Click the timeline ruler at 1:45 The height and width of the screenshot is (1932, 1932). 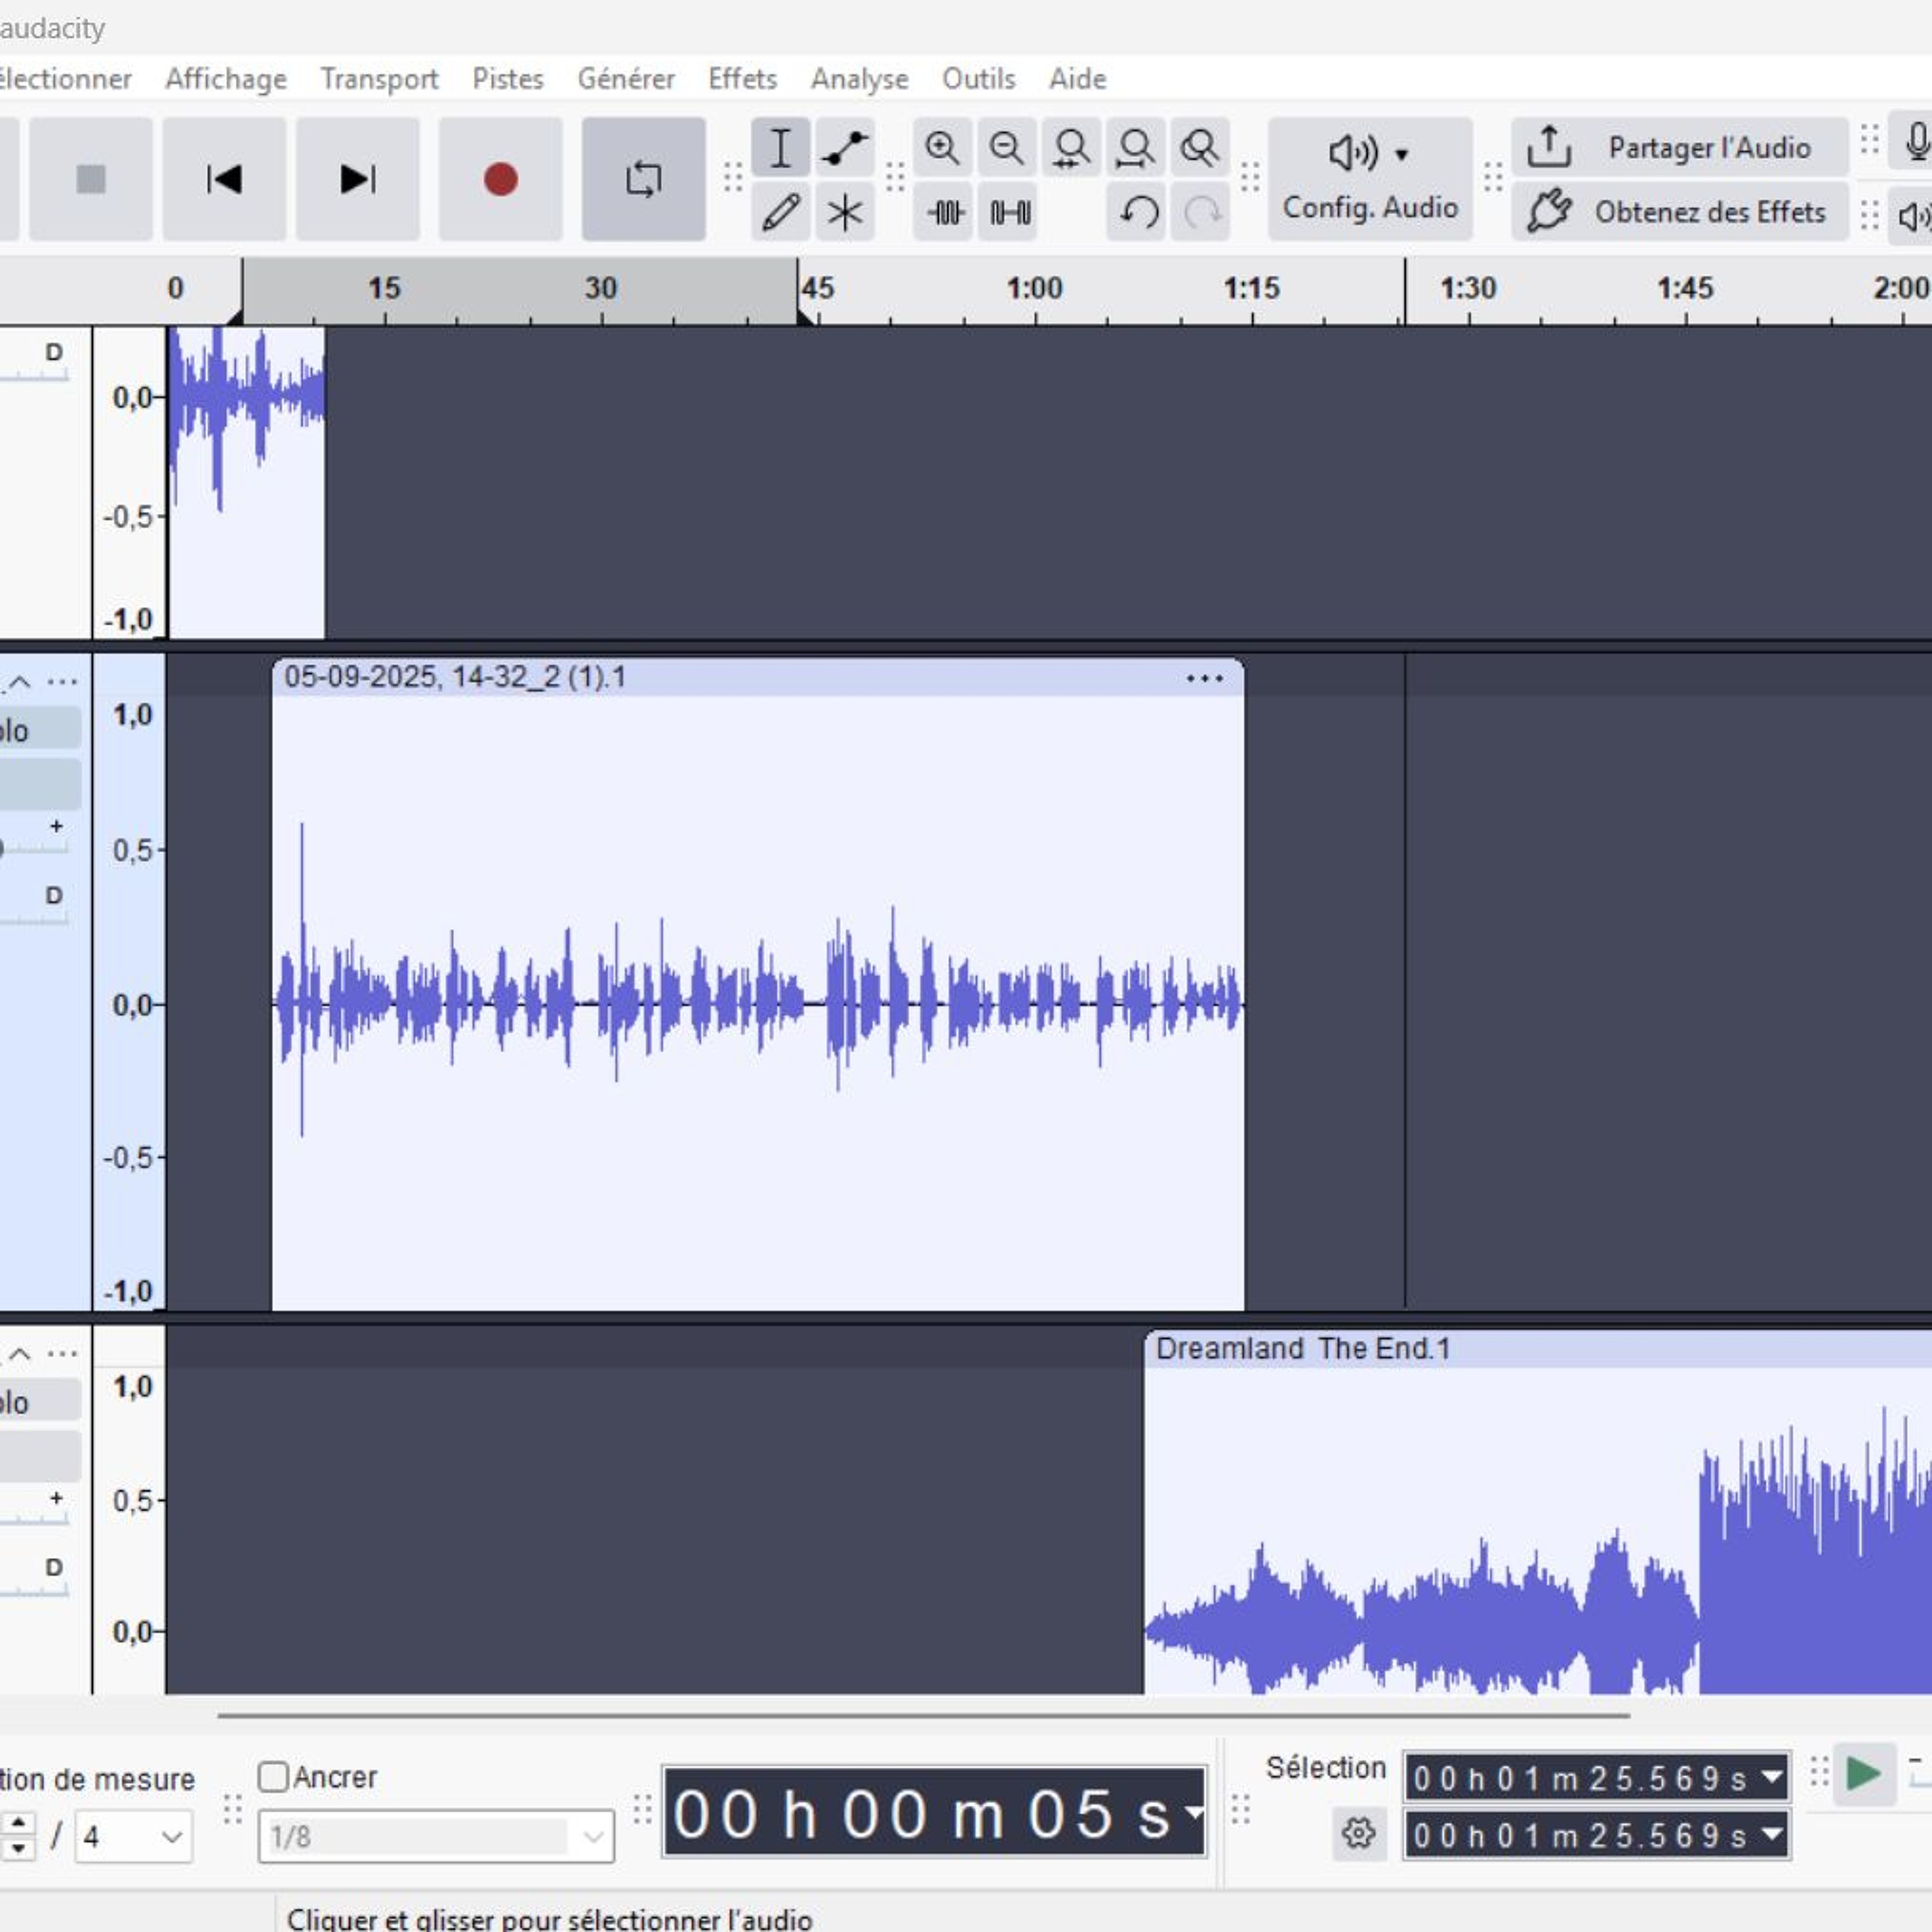[x=1685, y=289]
